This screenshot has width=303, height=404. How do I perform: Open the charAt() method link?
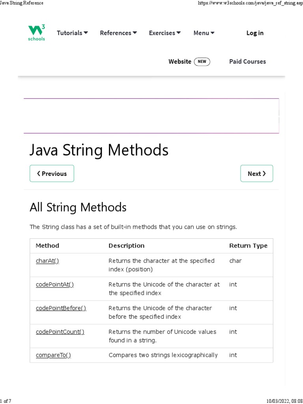coord(47,261)
